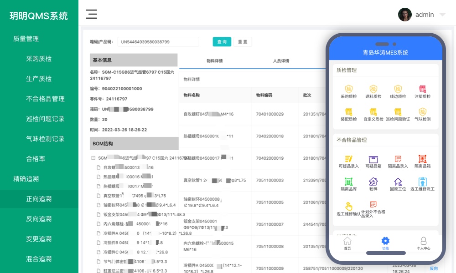Select 反向追溯 in the sidebar
The width and height of the screenshot is (456, 273).
[39, 219]
